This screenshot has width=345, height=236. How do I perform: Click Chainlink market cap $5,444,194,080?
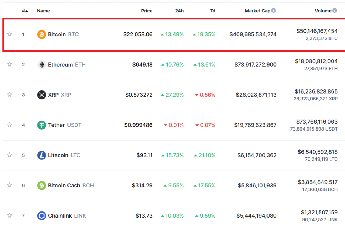point(256,216)
